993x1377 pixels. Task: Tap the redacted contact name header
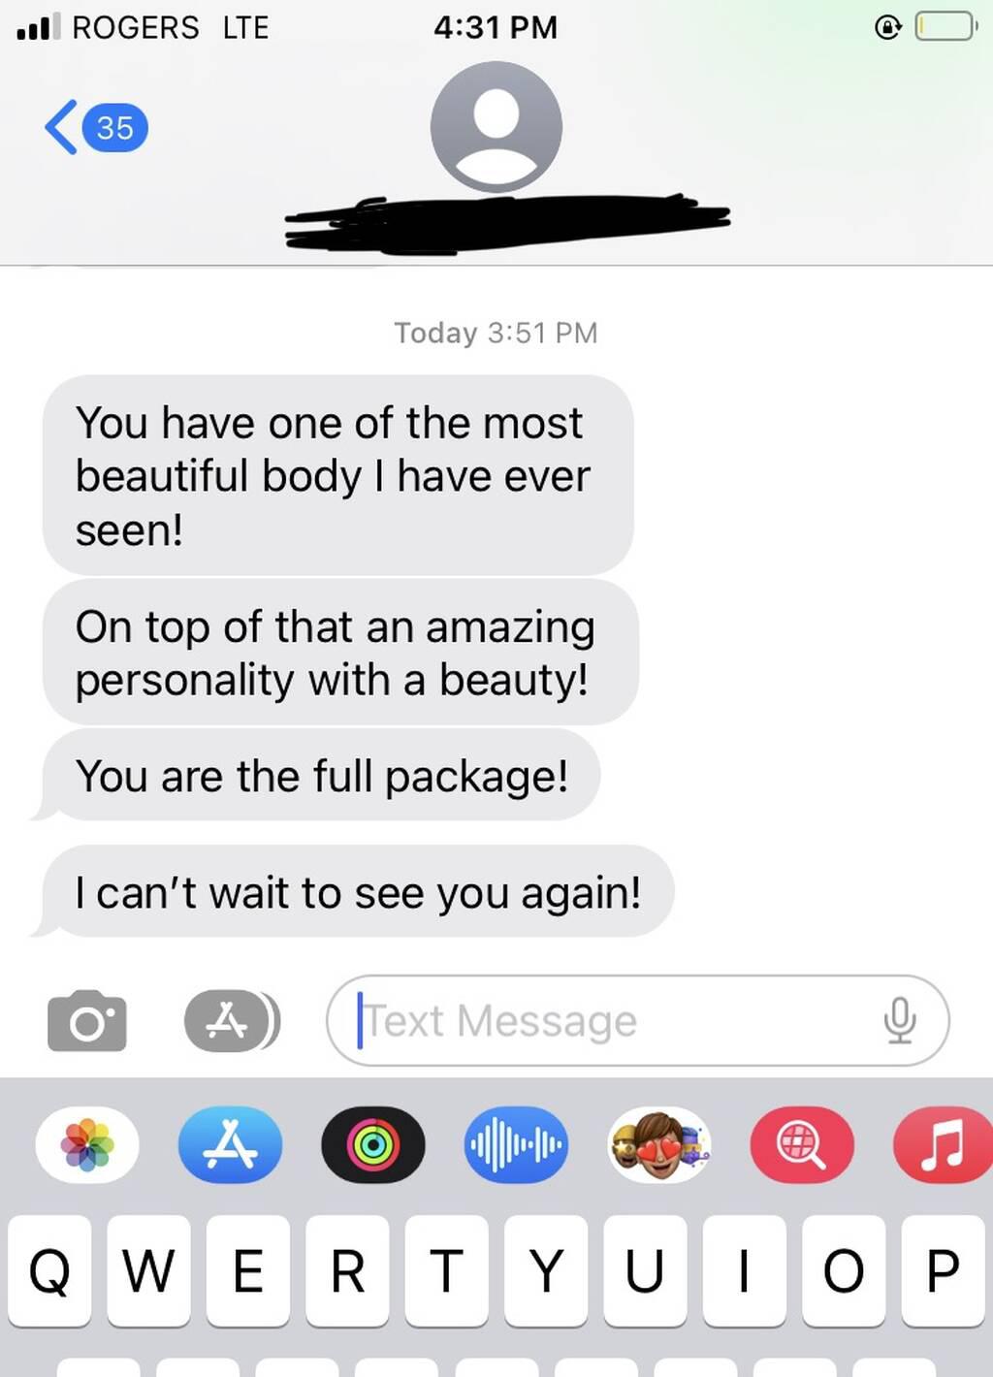tap(506, 224)
